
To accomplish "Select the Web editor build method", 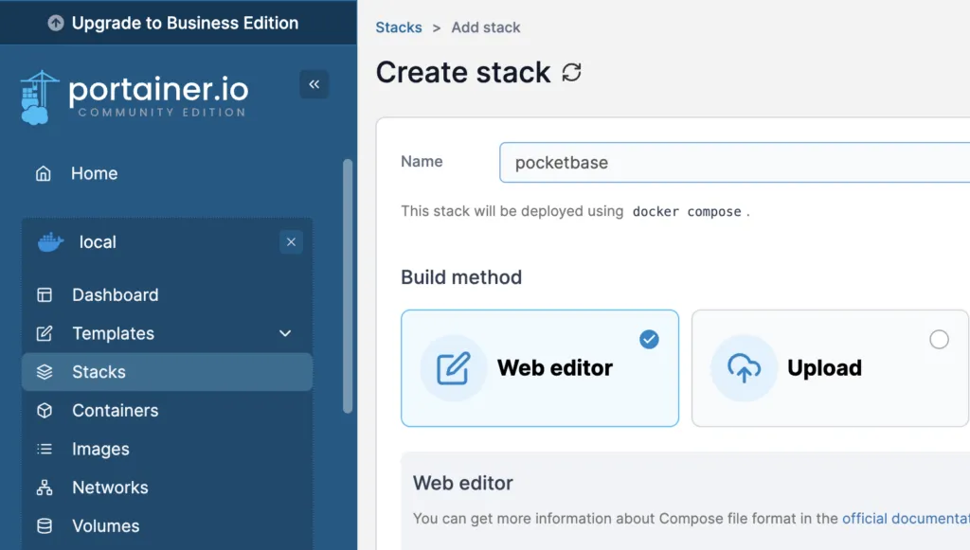I will tap(539, 368).
